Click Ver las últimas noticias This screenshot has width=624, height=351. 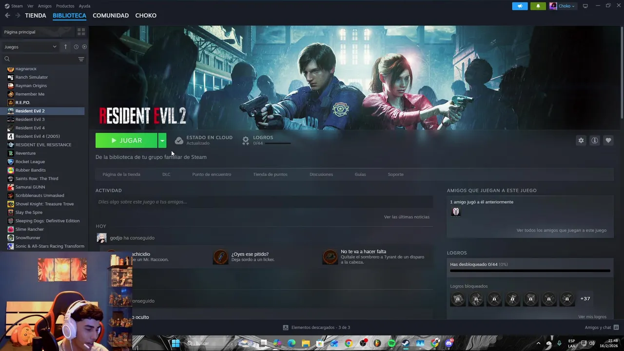[407, 217]
